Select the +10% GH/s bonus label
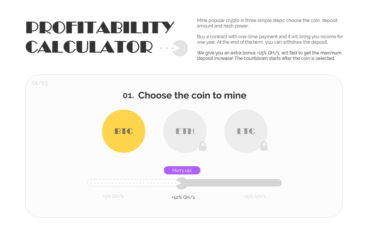 (183, 197)
